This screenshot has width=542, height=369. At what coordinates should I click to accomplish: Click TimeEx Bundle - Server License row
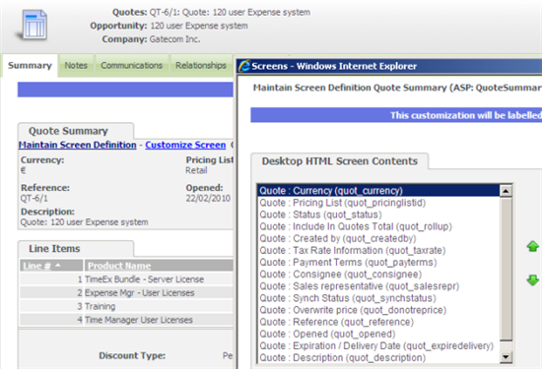(126, 278)
